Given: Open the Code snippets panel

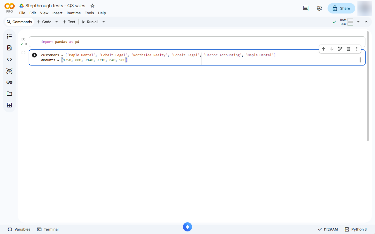Looking at the screenshot, I should coord(9,59).
